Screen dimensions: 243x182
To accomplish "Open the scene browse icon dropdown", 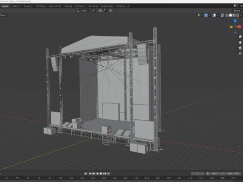I will pyautogui.click(x=236, y=6).
